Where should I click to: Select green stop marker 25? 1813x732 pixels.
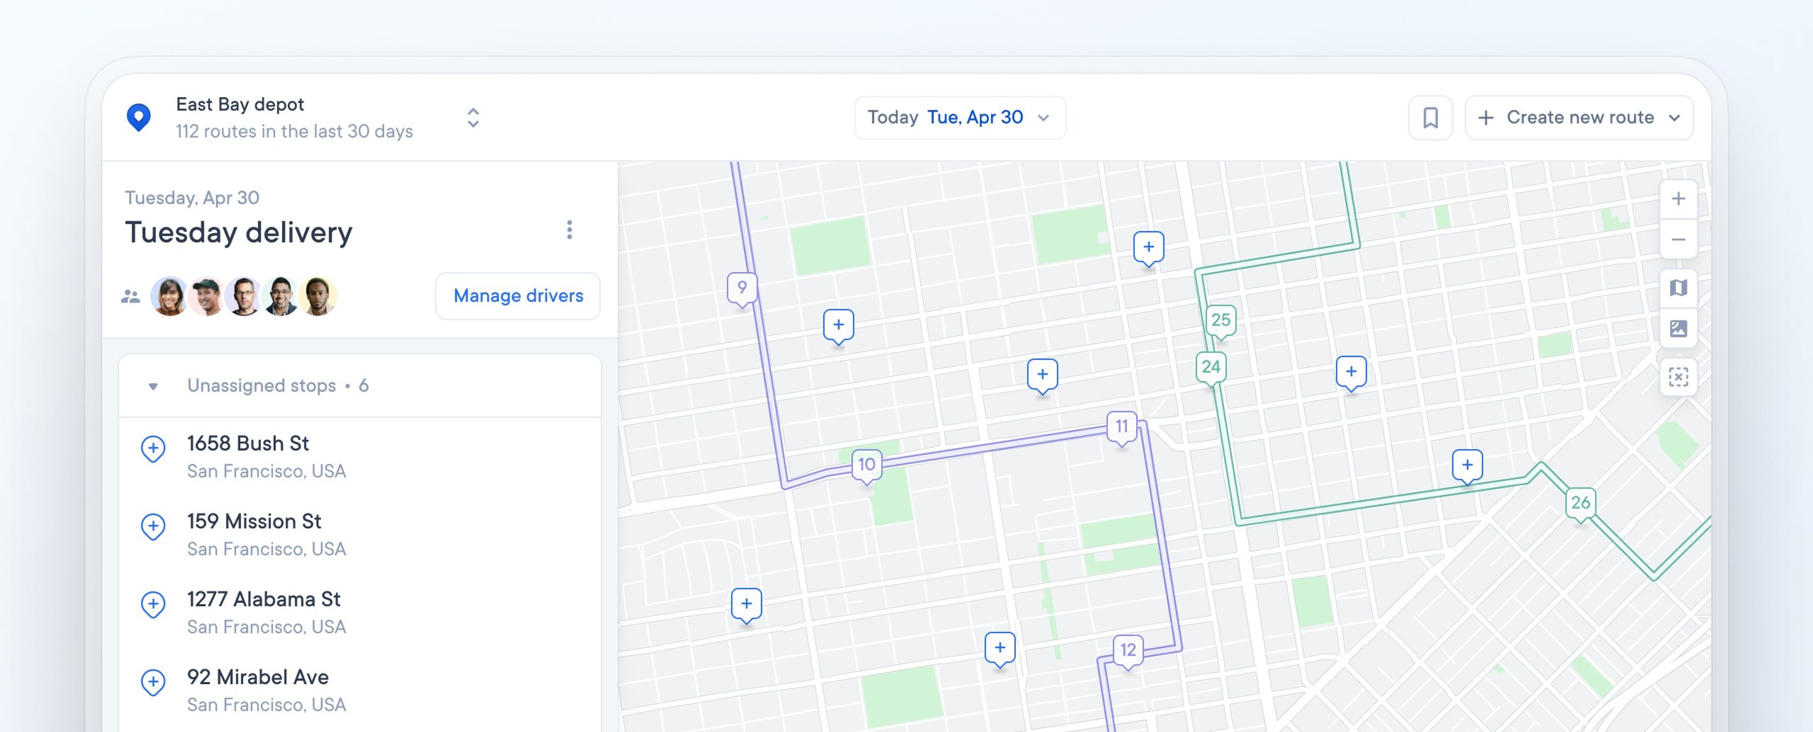pyautogui.click(x=1220, y=321)
